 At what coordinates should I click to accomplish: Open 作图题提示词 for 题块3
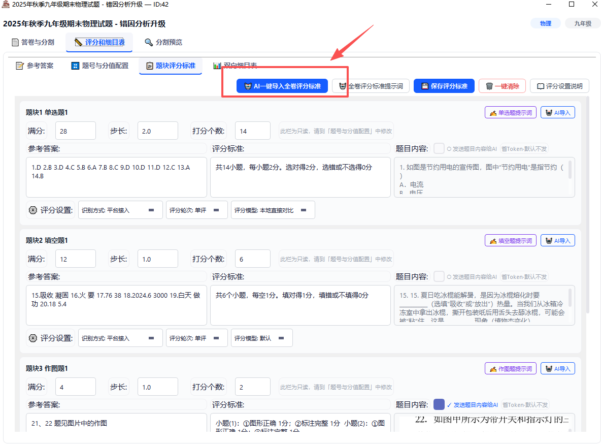tap(511, 369)
